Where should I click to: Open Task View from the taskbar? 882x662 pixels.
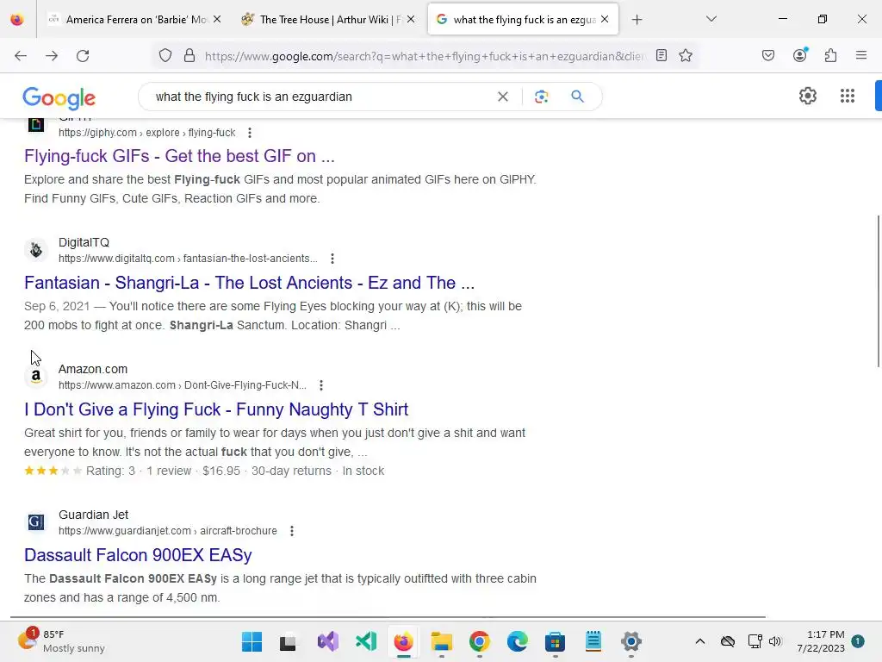(x=288, y=641)
